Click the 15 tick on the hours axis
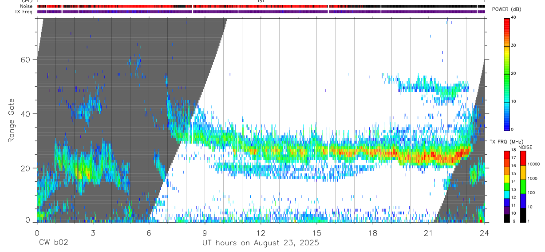Viewport: 545px width, 252px height. pos(316,232)
